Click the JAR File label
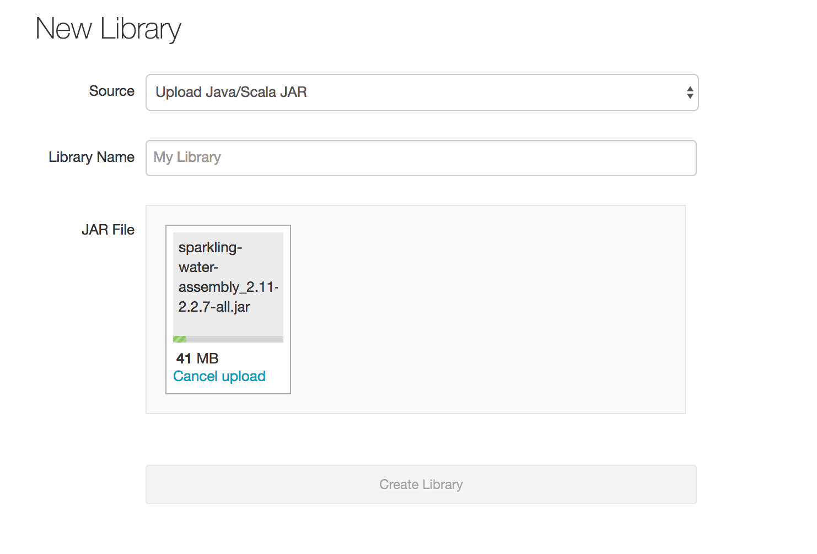 pyautogui.click(x=108, y=230)
